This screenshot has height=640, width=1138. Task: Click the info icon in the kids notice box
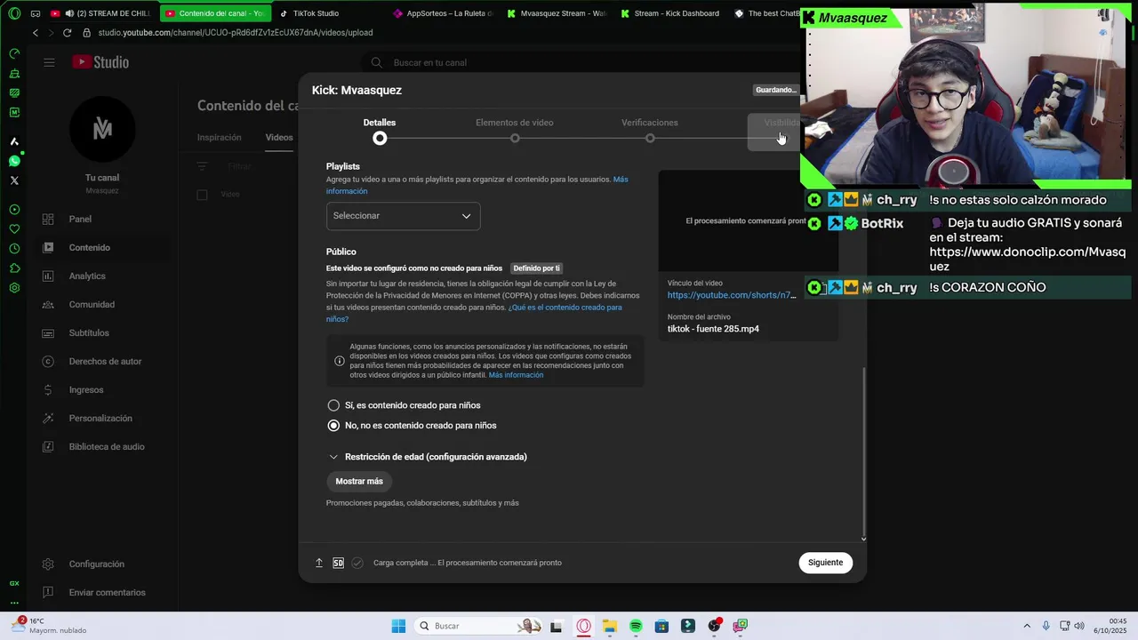click(340, 361)
